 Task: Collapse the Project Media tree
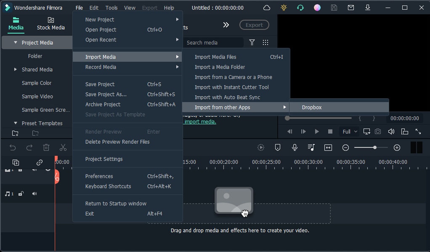pyautogui.click(x=16, y=42)
